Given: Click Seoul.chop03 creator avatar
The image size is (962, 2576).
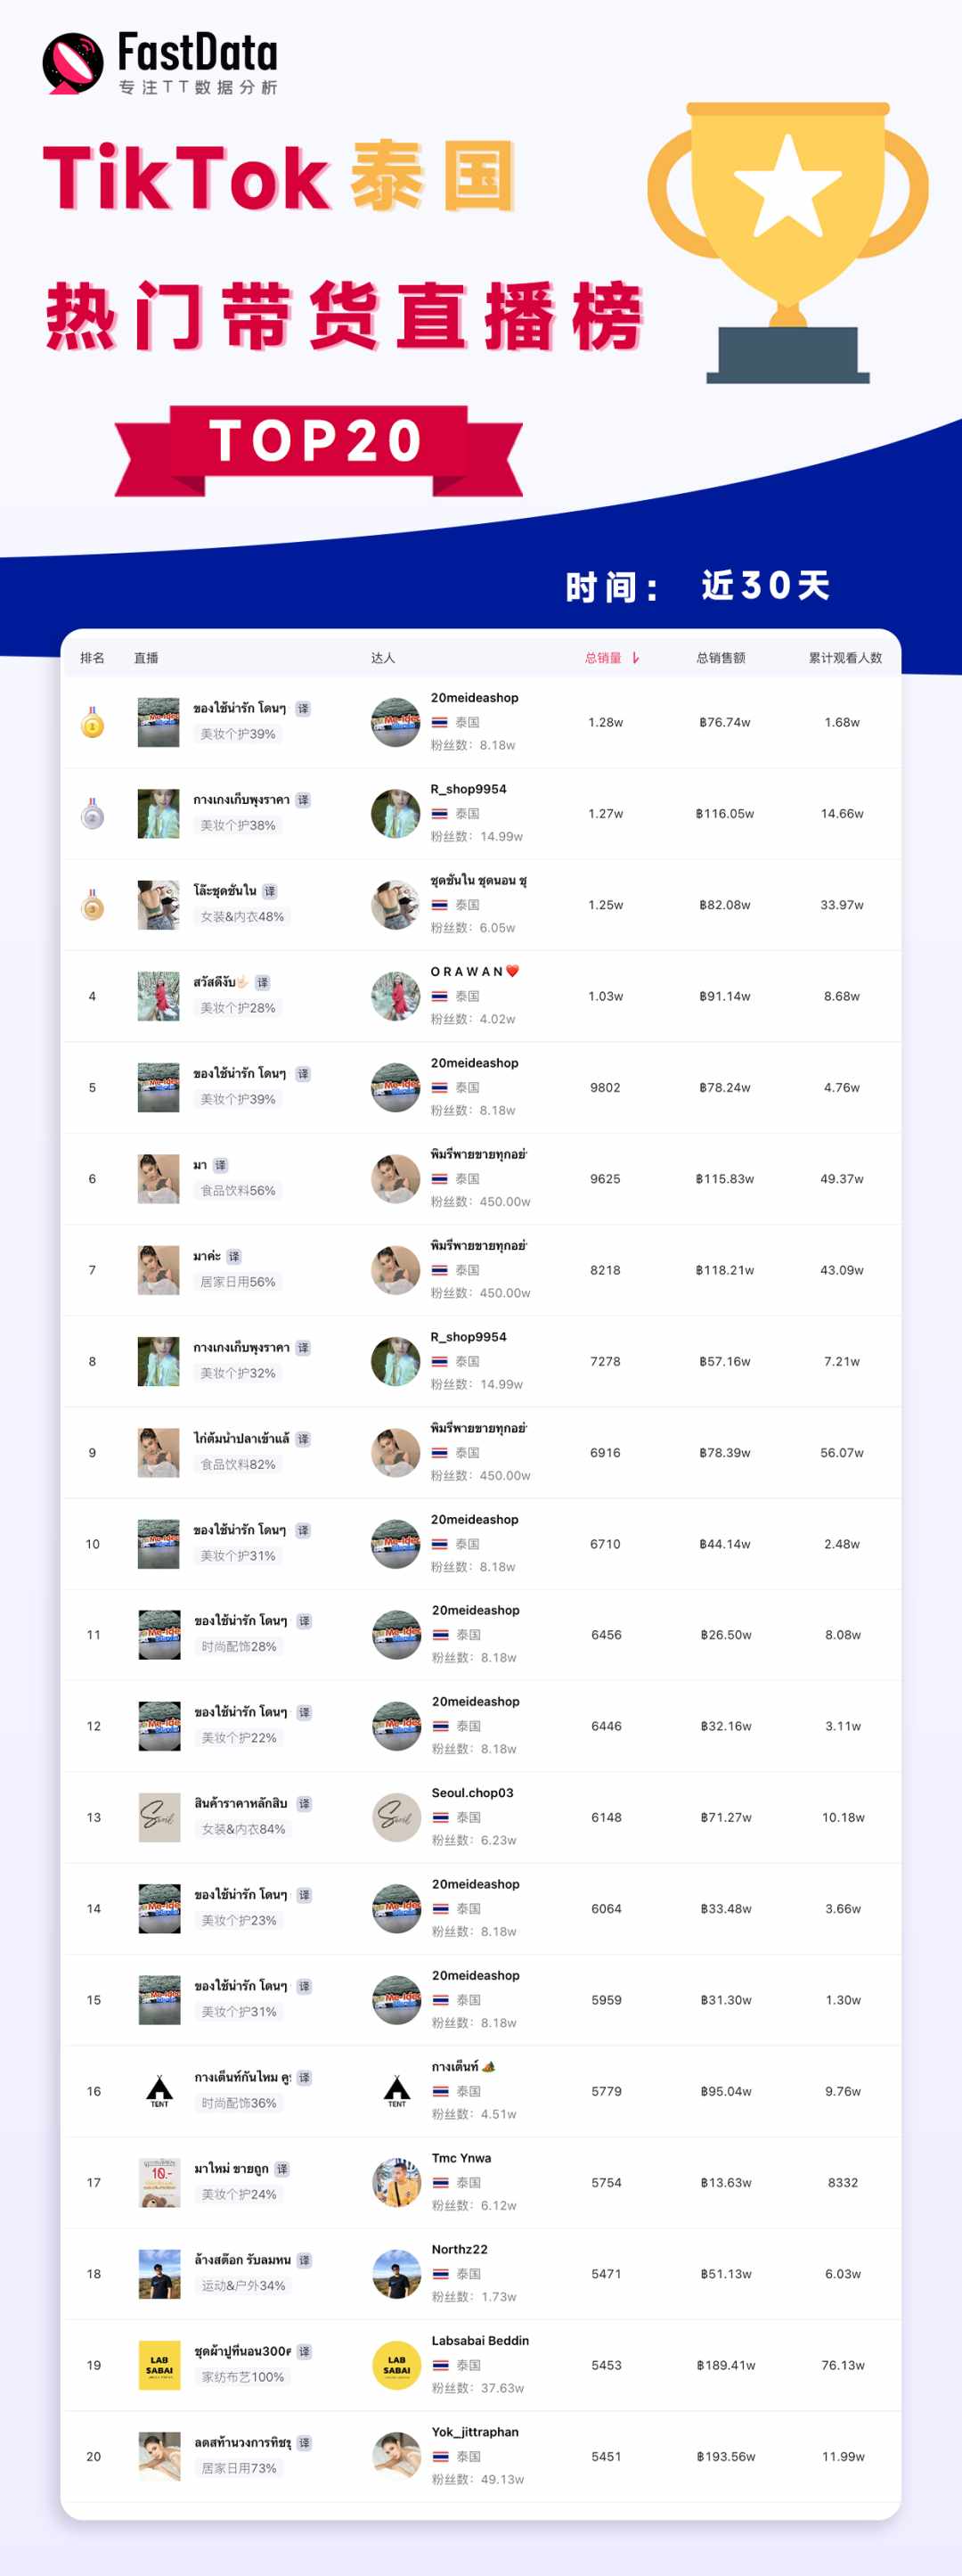Looking at the screenshot, I should (x=396, y=1817).
